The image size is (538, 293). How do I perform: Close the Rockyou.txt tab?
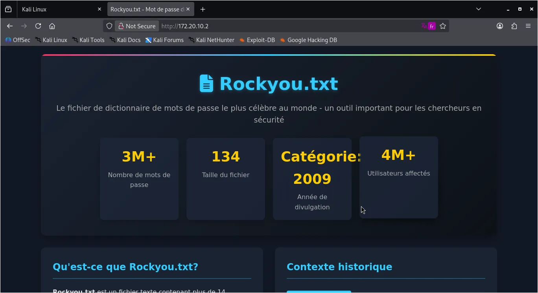188,9
